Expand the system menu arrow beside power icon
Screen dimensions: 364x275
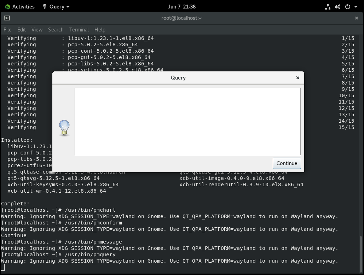(x=356, y=7)
